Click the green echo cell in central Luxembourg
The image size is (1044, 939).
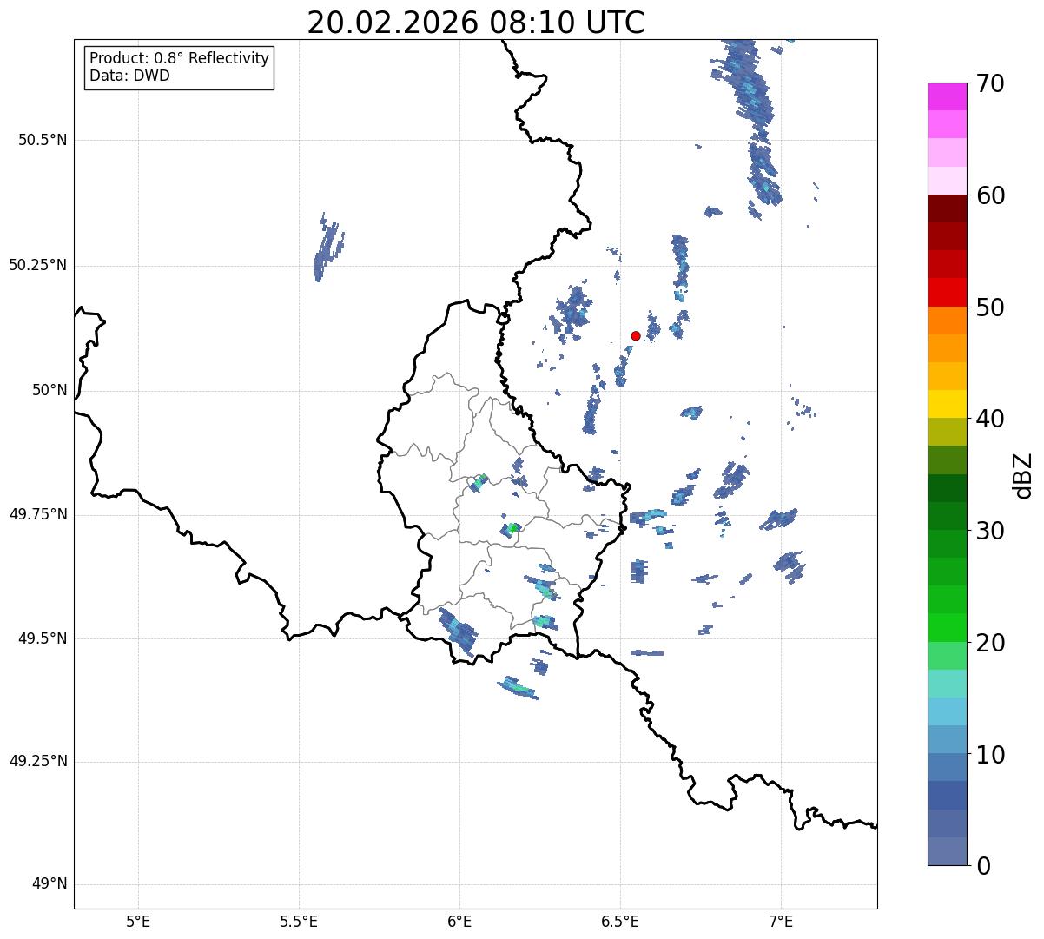pyautogui.click(x=512, y=528)
